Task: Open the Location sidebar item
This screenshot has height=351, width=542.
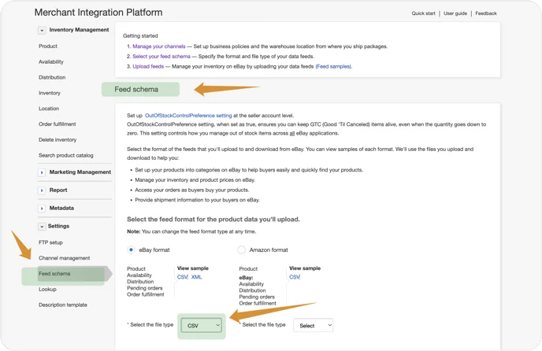Action: pyautogui.click(x=49, y=109)
